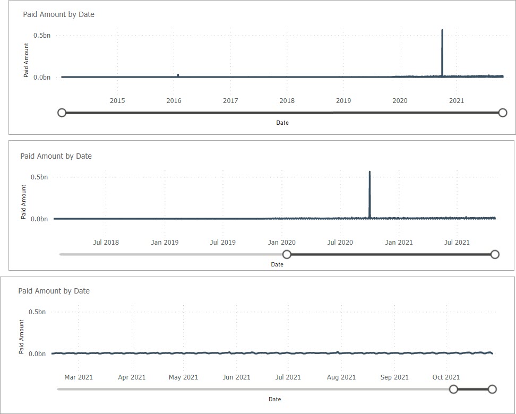Click right zoom handle of the Jul 2018–Jul 2021 chart
Image resolution: width=516 pixels, height=414 pixels.
[495, 254]
